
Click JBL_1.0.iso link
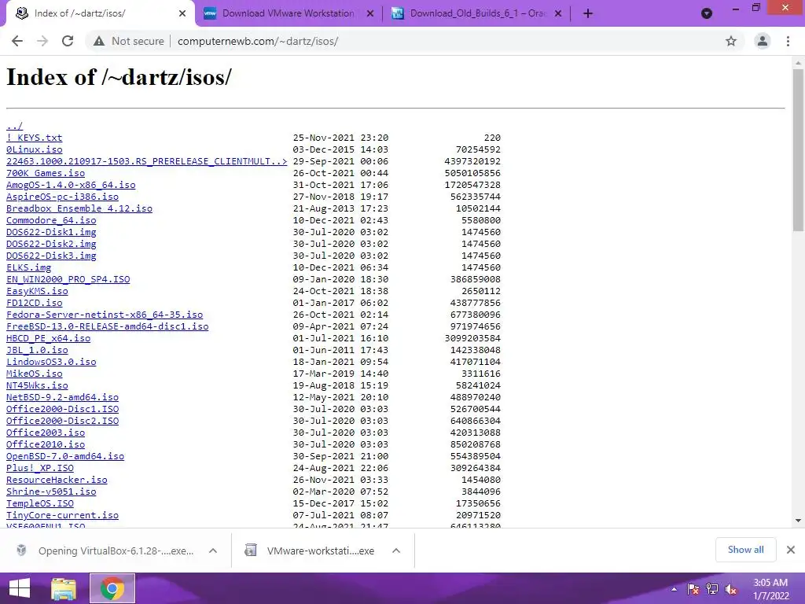(37, 350)
